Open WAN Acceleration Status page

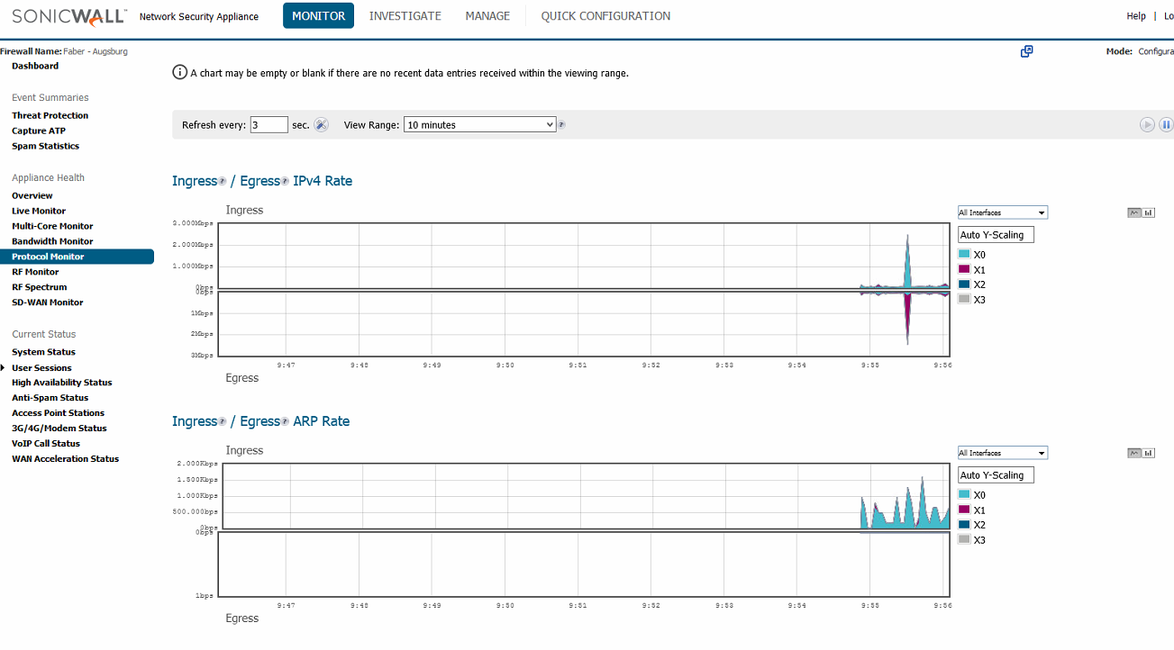point(66,459)
